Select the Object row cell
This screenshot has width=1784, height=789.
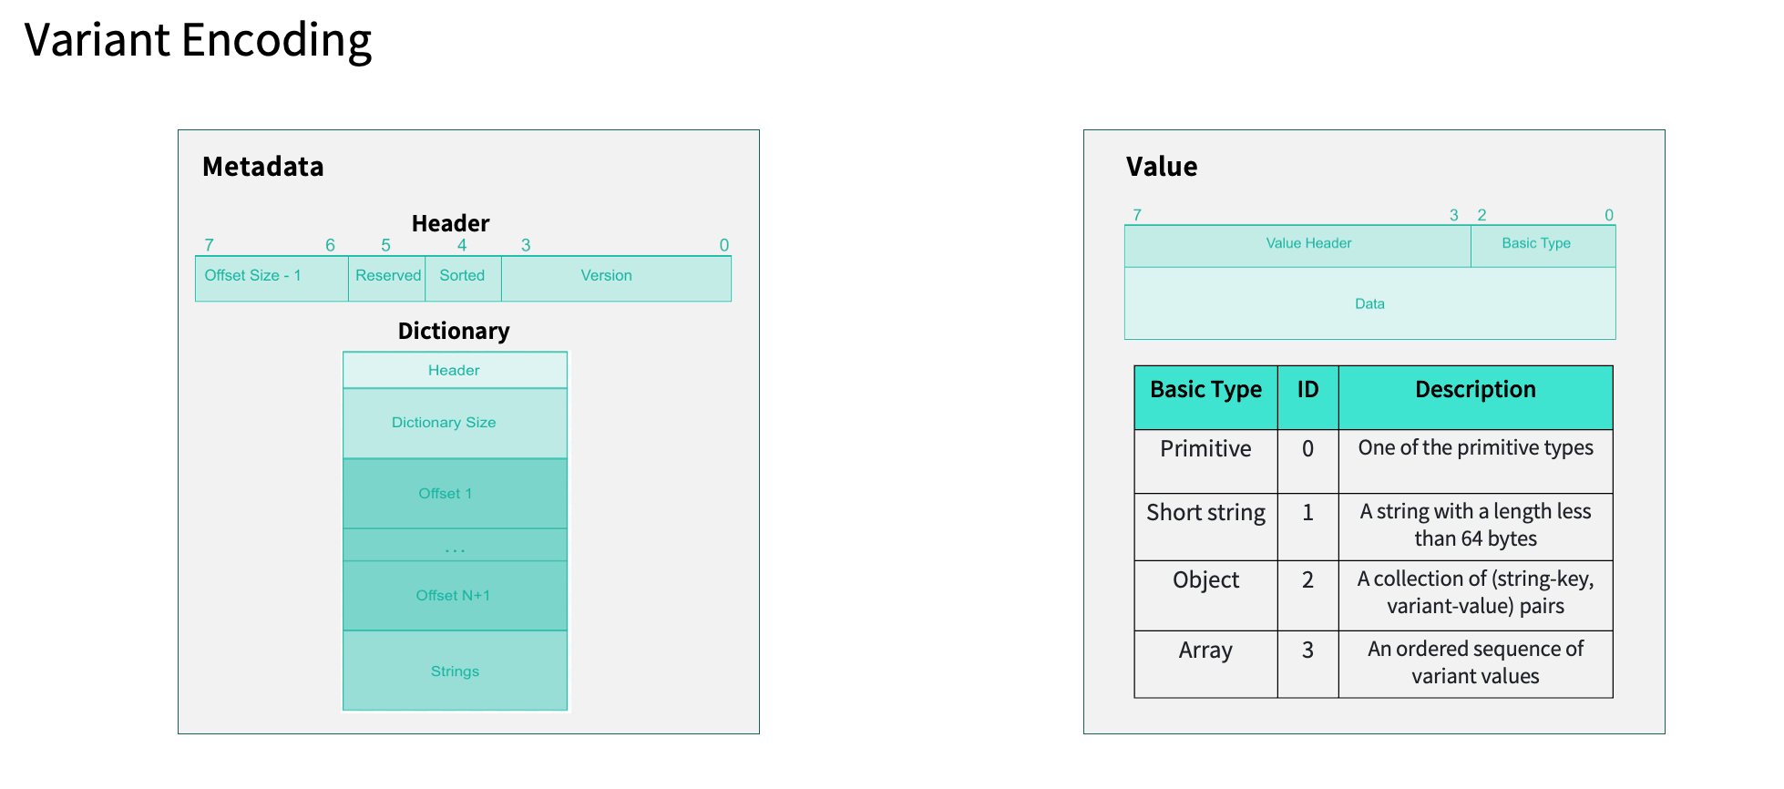(x=1205, y=581)
